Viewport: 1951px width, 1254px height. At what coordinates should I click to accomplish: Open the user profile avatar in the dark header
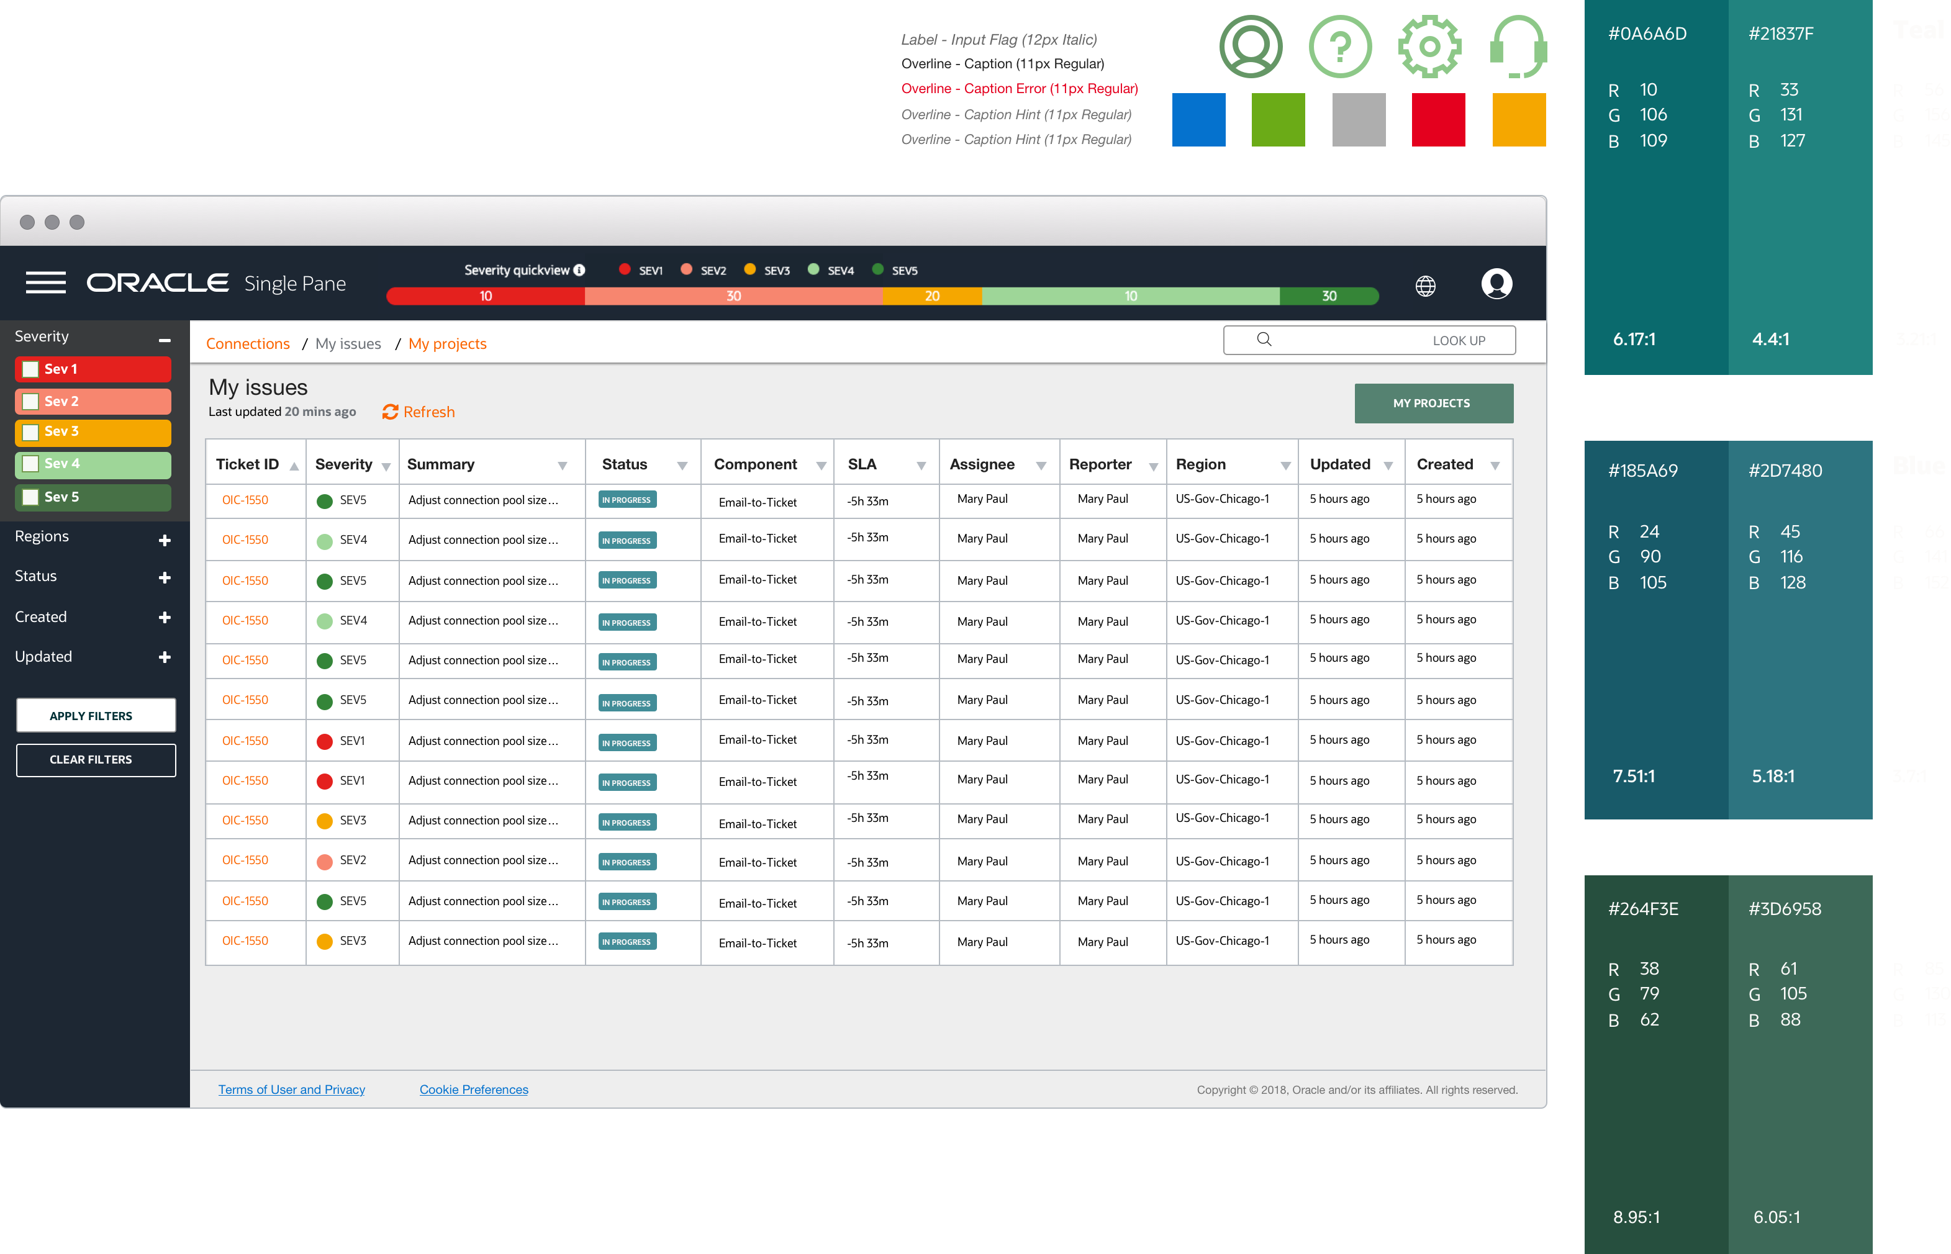(1496, 284)
